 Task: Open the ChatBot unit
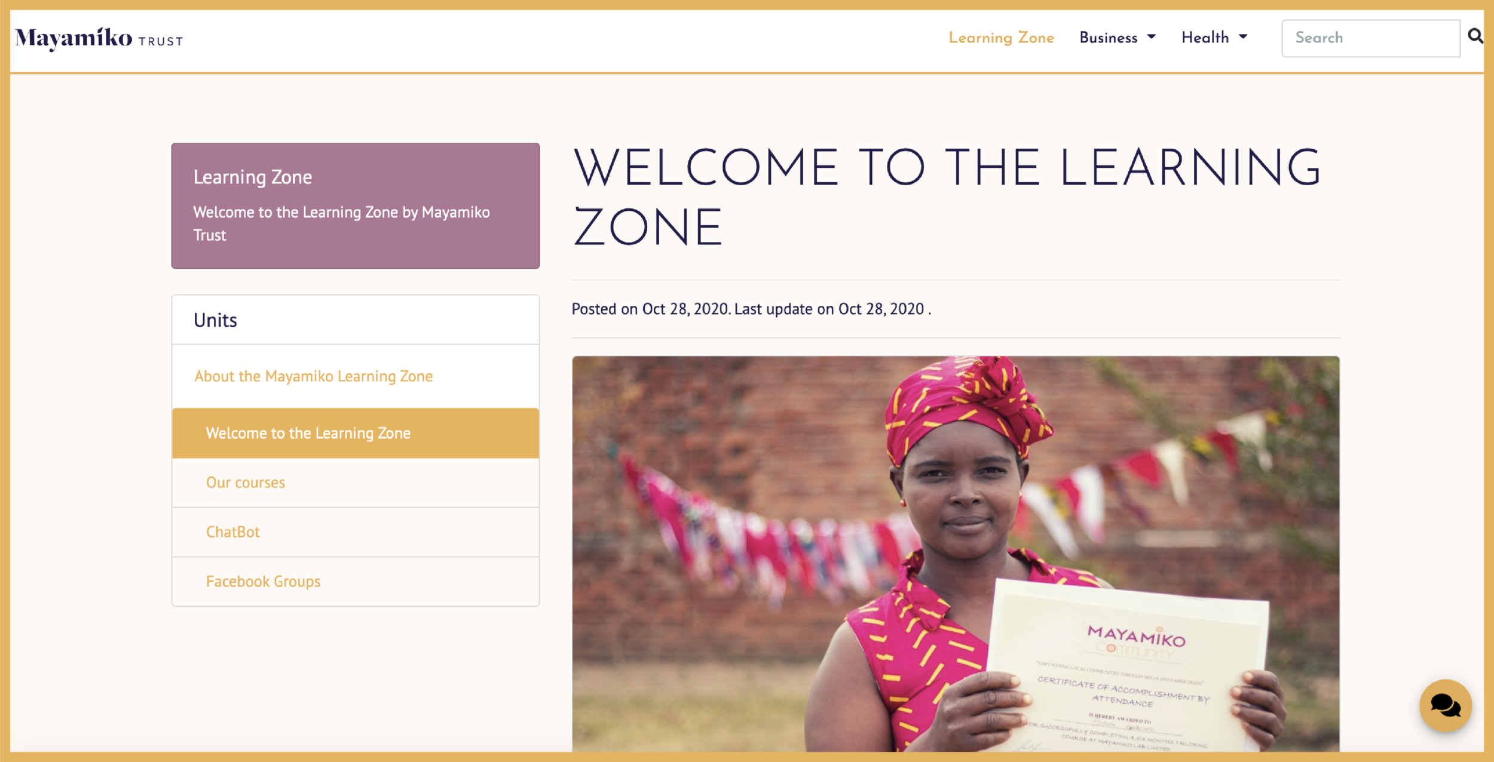tap(356, 532)
